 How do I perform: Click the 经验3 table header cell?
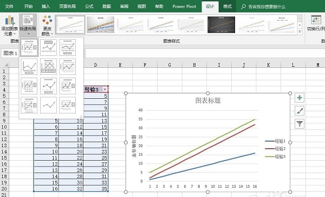(x=95, y=90)
